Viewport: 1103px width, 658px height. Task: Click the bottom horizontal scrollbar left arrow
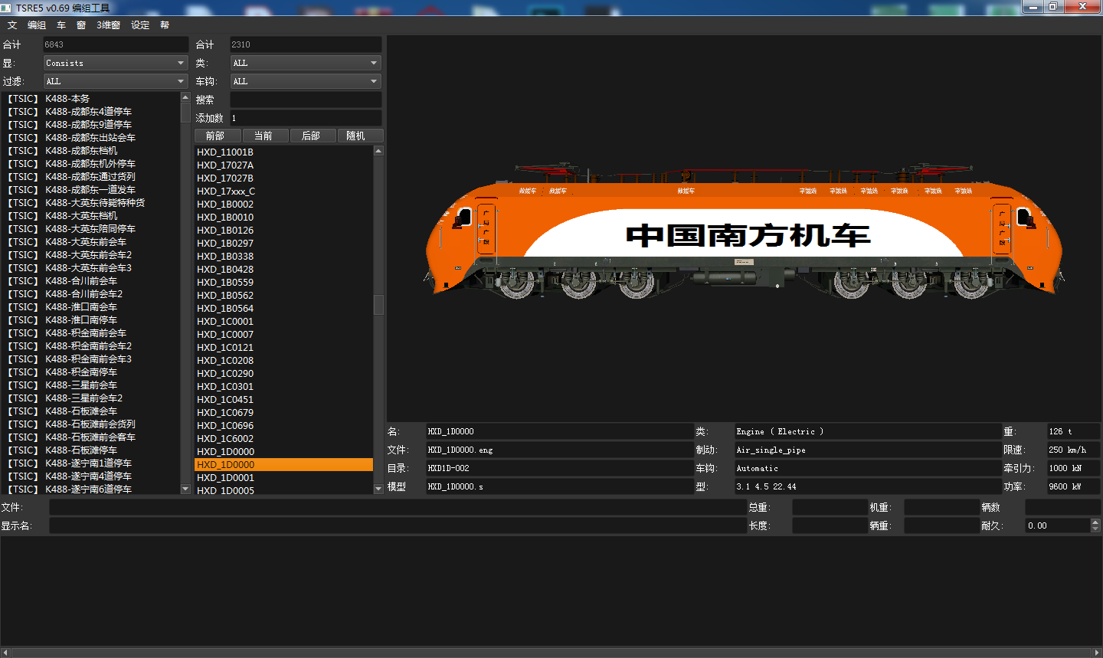point(5,653)
